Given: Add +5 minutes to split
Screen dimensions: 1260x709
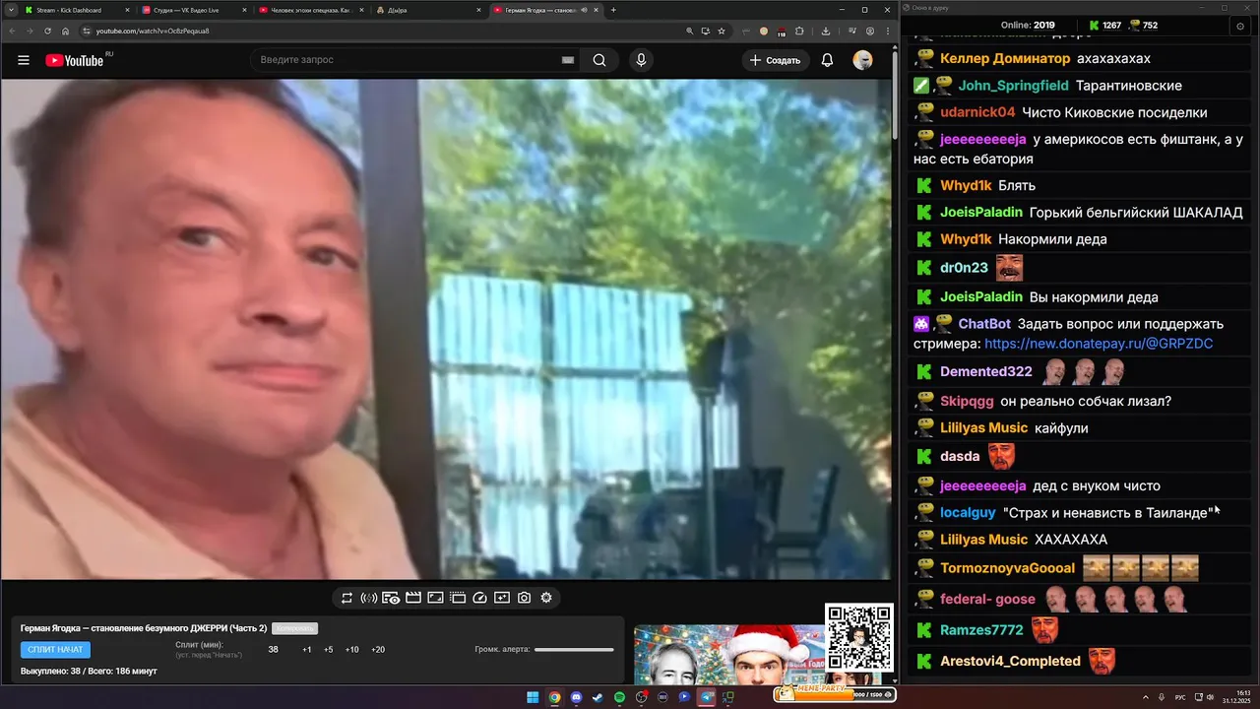Looking at the screenshot, I should tap(328, 650).
